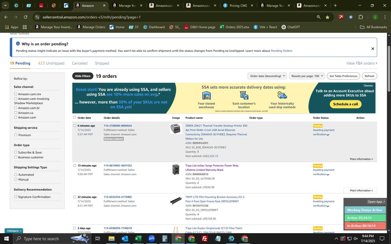Open Calculator from the taskbar

pyautogui.click(x=165, y=239)
